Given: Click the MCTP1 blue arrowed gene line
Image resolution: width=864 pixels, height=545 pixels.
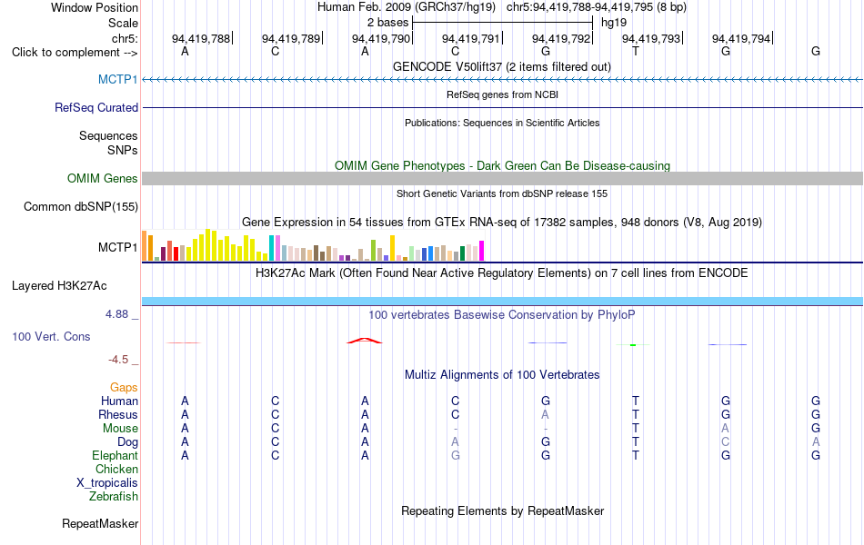Looking at the screenshot, I should (x=503, y=80).
